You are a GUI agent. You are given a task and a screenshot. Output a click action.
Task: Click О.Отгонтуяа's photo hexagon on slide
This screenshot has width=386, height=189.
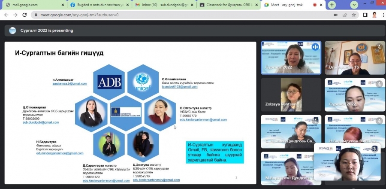160,113
